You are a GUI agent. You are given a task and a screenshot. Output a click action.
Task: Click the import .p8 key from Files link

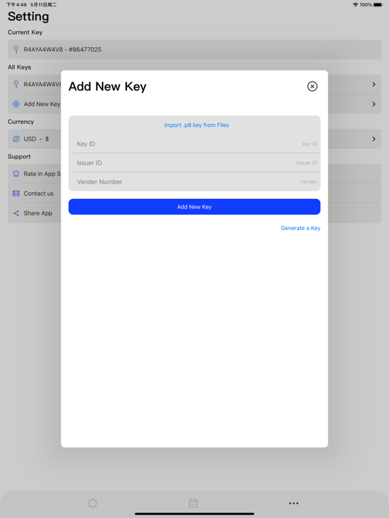pyautogui.click(x=197, y=125)
